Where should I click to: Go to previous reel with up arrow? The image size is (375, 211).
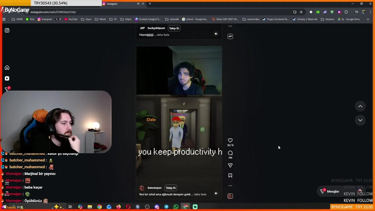click(x=360, y=106)
